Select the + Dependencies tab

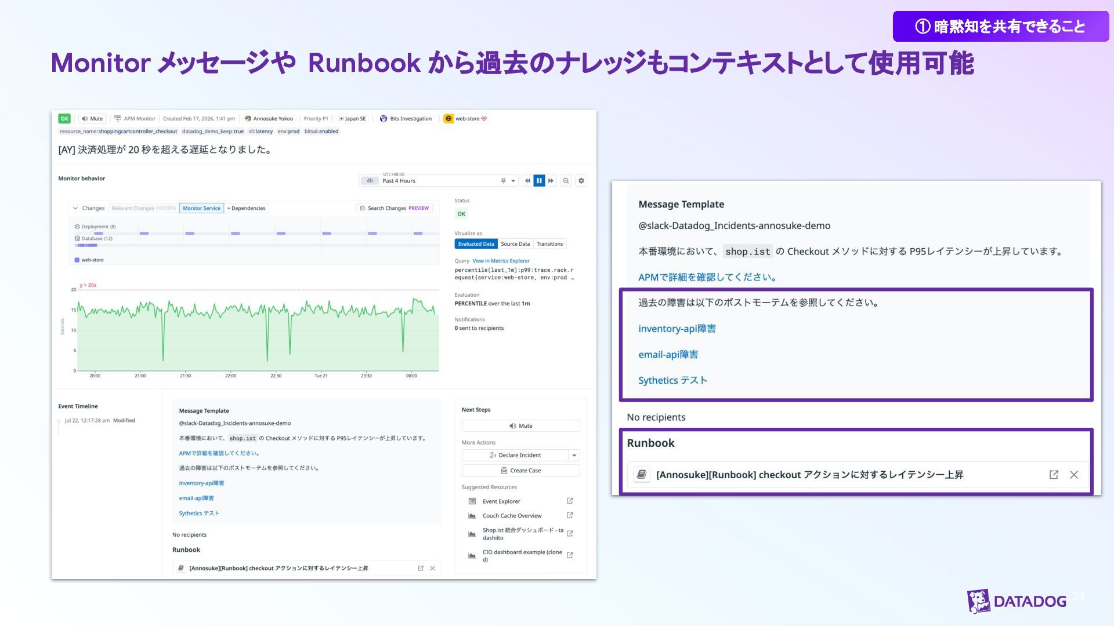click(x=246, y=208)
